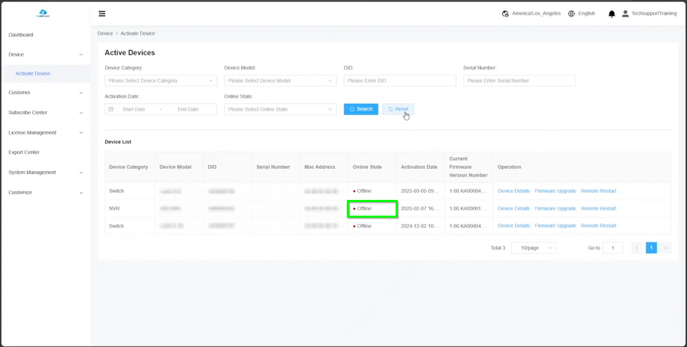687x347 pixels.
Task: Open the Online State dropdown
Action: tap(280, 109)
